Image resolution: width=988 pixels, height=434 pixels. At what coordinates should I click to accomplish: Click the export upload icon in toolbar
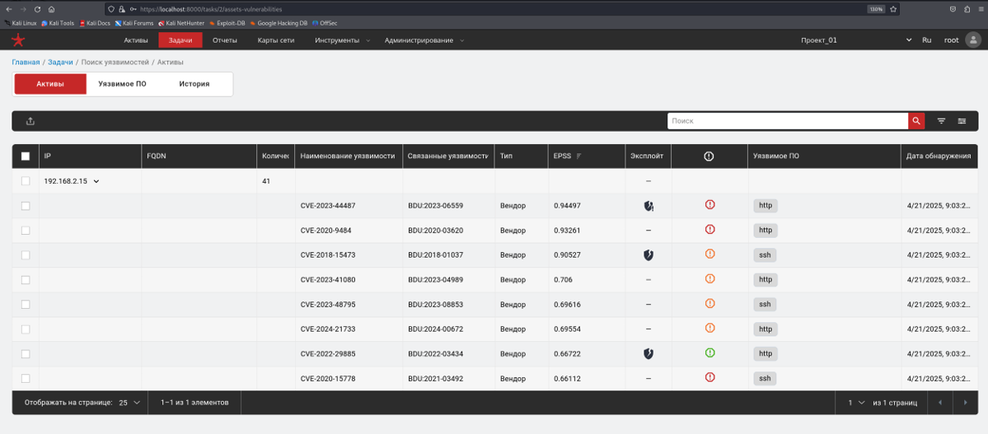click(30, 121)
